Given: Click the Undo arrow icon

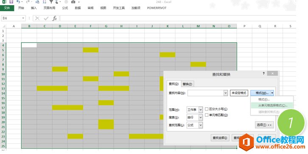Looking at the screenshot, I should click(x=18, y=2).
